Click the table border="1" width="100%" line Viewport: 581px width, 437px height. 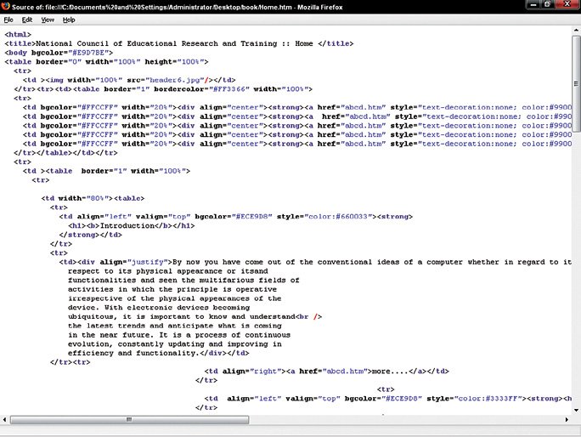(106, 171)
